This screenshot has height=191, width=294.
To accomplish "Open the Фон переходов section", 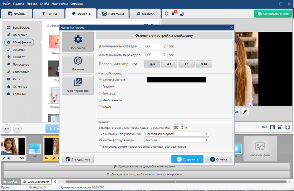I will point(78,85).
